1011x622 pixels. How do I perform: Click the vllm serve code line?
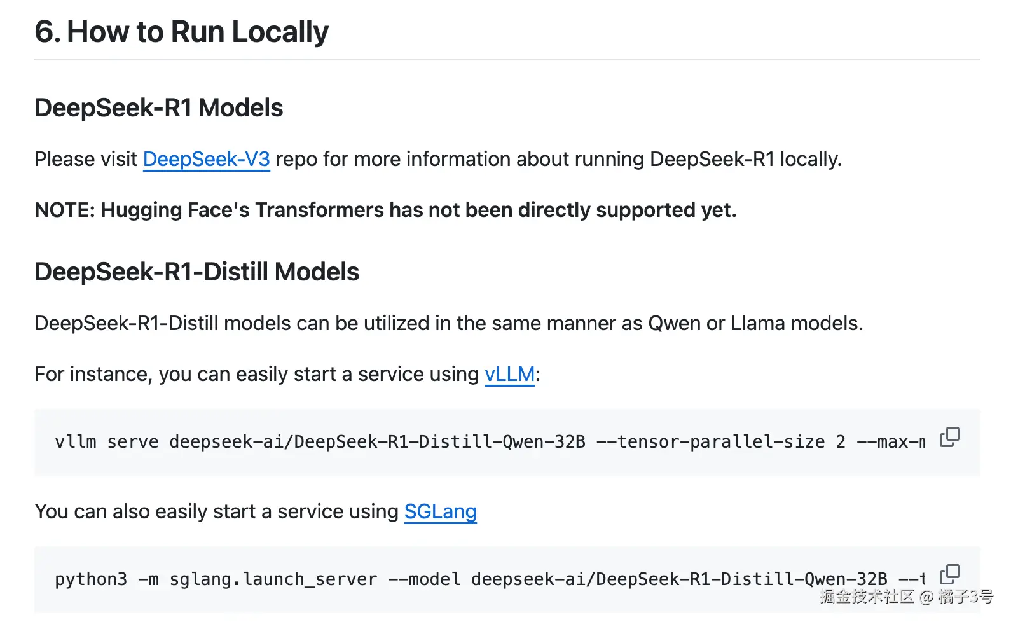490,442
